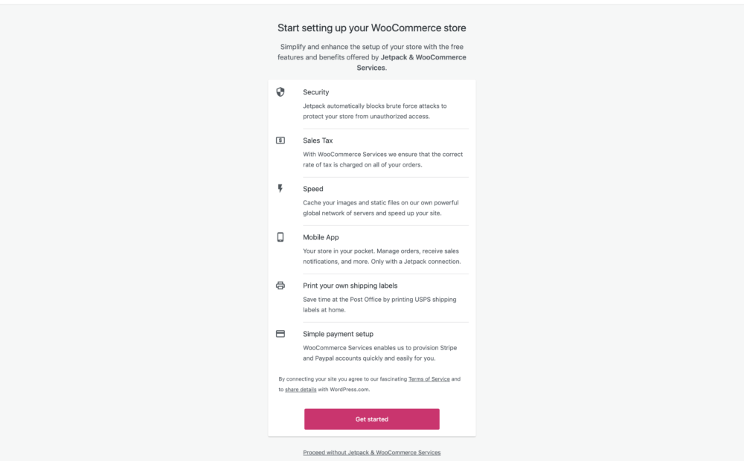Click the Start setting up your WooCommerce store title
The width and height of the screenshot is (744, 461).
pyautogui.click(x=371, y=28)
